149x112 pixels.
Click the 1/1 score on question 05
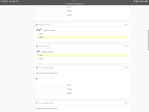[126, 46]
